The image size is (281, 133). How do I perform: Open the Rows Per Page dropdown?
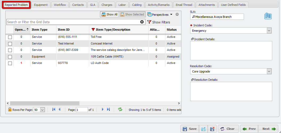(42, 110)
